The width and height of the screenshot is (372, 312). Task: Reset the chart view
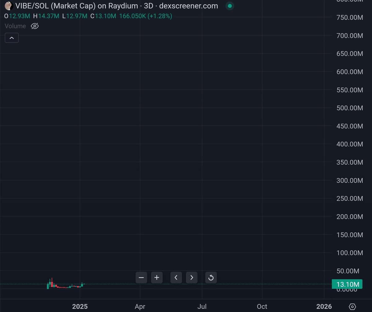click(211, 277)
